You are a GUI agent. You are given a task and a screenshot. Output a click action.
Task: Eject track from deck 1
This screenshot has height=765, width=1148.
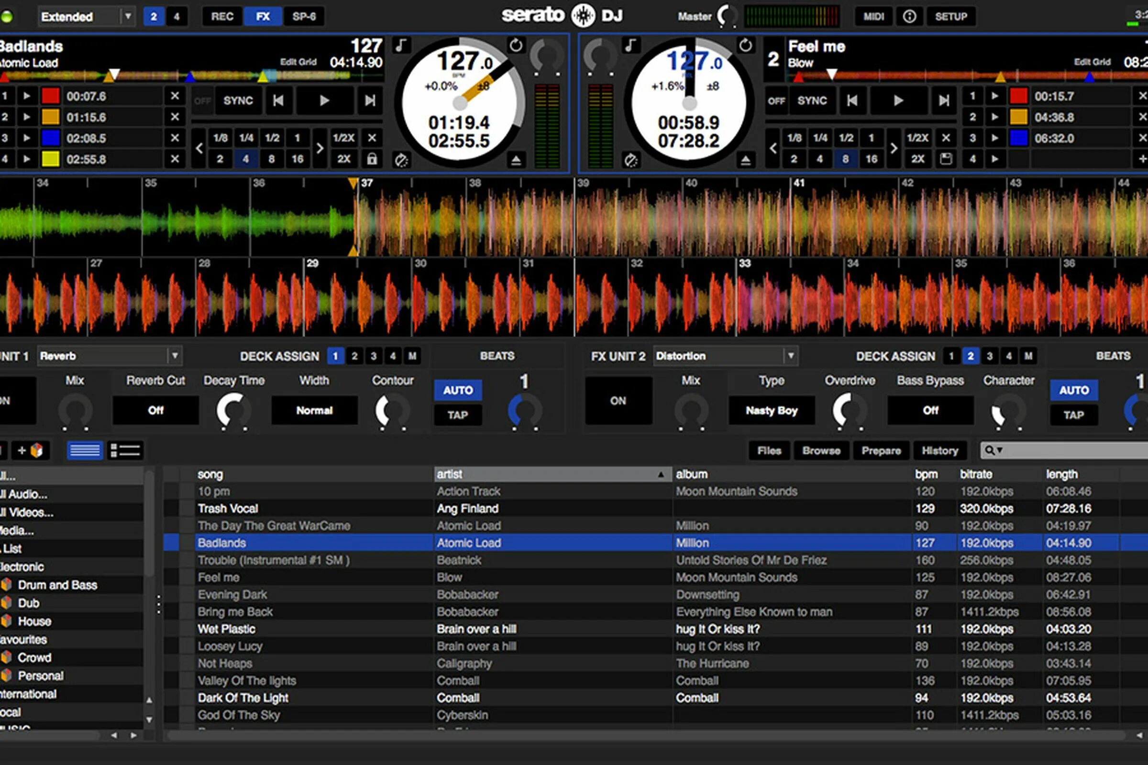516,160
